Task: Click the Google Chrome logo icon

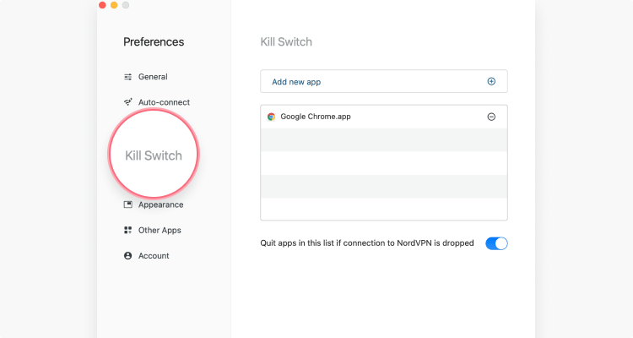Action: [271, 117]
